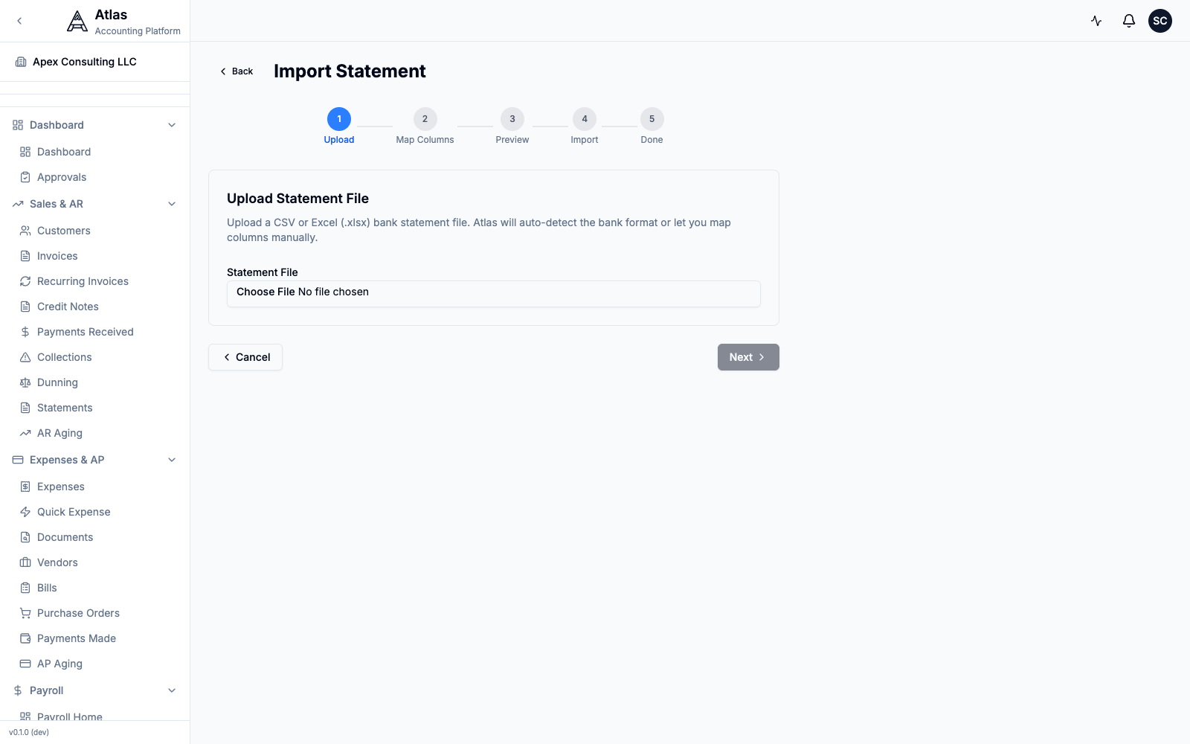
Task: Collapse the Dashboard section chevron
Action: point(172,125)
